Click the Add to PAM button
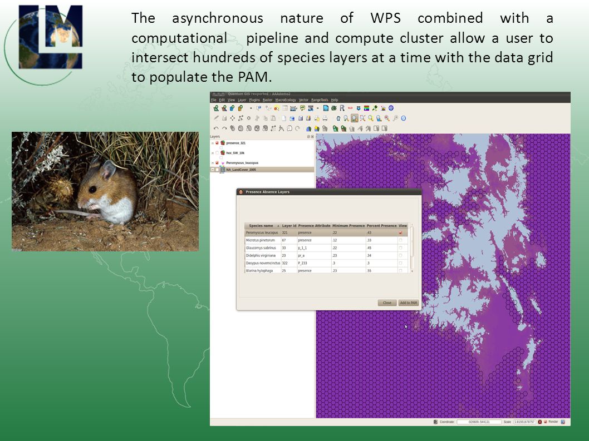 [x=408, y=303]
